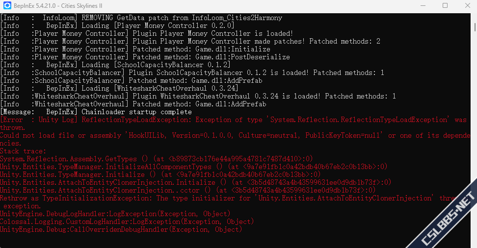Click the 'System.Reflection.Assembly.GetTypes ()' stack line
This screenshot has width=477, height=248.
(x=157, y=159)
